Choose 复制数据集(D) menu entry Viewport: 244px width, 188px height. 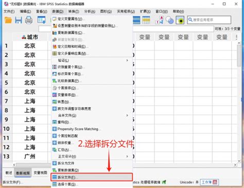tap(92, 170)
